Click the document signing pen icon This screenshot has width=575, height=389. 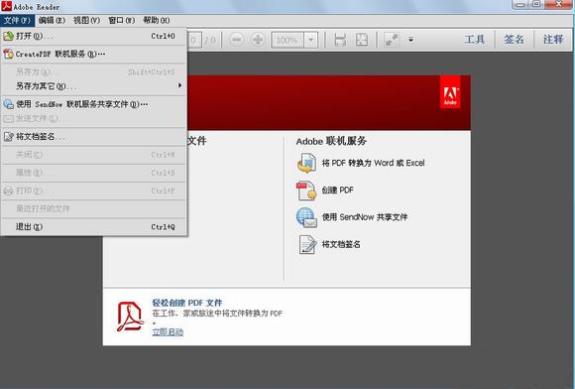[x=307, y=245]
